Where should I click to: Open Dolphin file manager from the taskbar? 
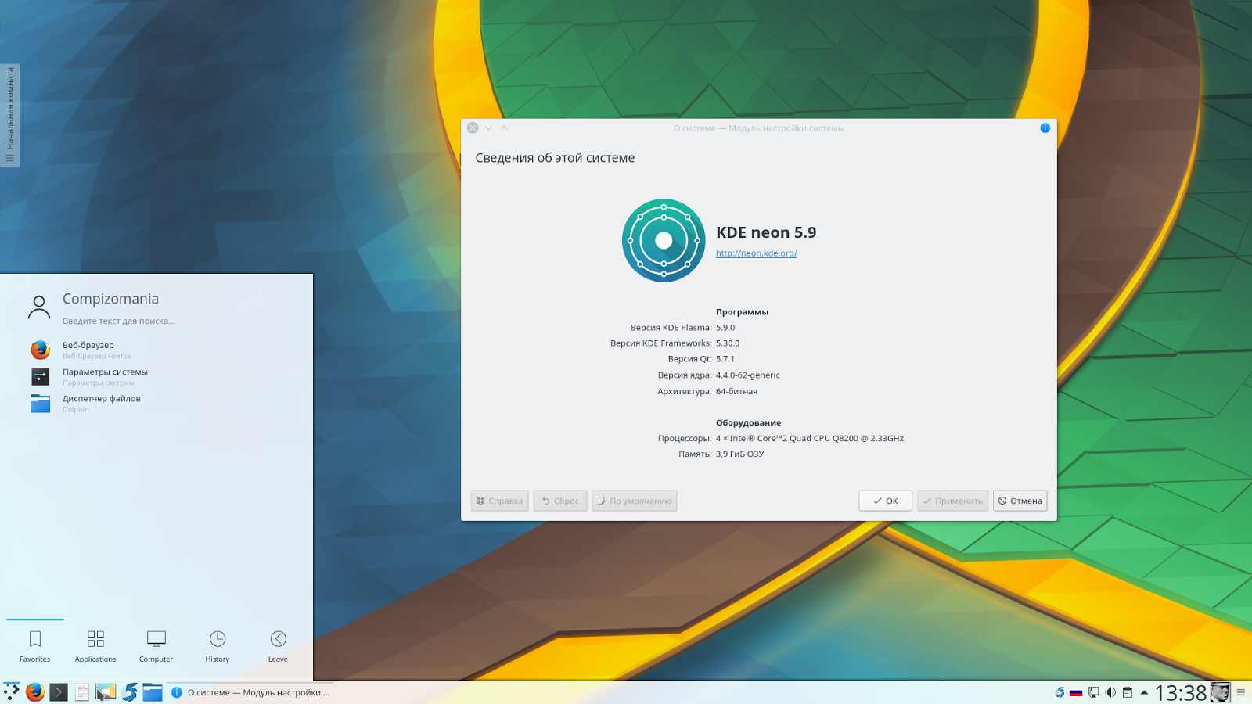click(x=153, y=691)
